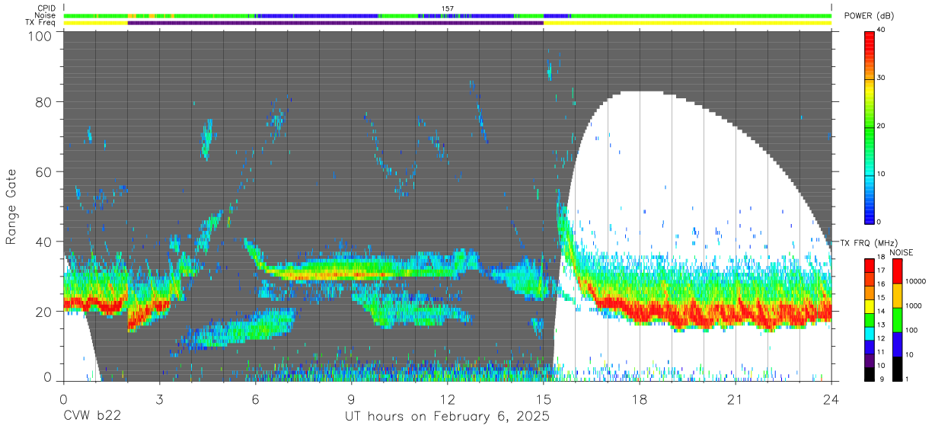Click the TX FRQ (MHz) legend title
935x432 pixels.
[868, 242]
